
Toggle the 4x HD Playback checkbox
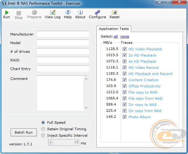tap(124, 61)
